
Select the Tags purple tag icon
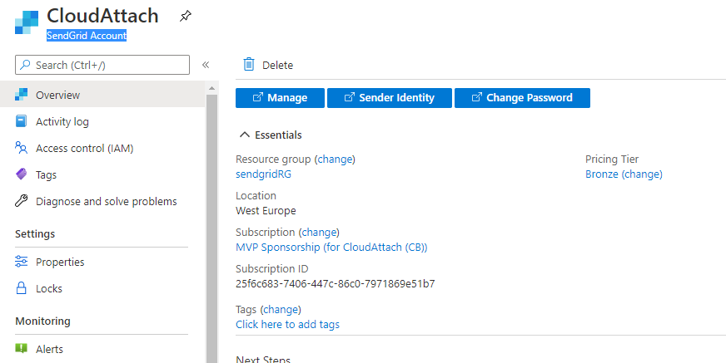tap(22, 174)
